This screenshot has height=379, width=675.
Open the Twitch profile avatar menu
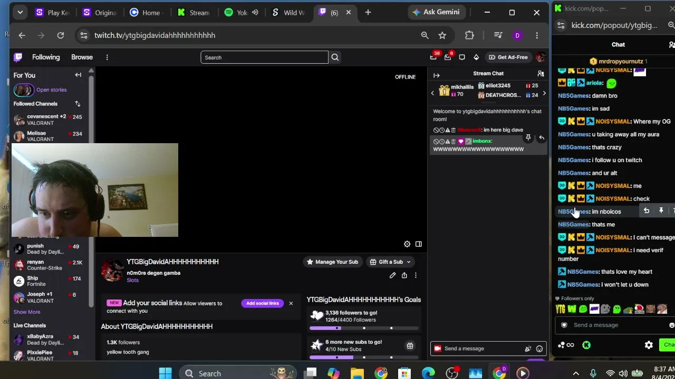[x=540, y=57]
